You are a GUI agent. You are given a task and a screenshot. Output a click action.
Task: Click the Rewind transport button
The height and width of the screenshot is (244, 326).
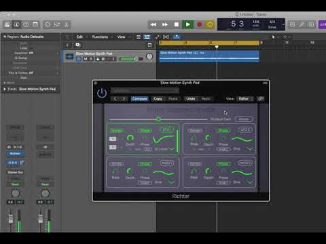tap(153, 24)
